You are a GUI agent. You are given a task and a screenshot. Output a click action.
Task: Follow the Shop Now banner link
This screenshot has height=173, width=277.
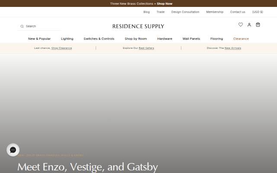(164, 4)
